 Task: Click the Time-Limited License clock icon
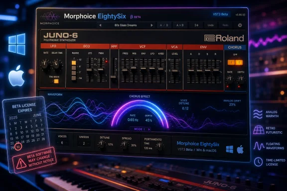[258, 162]
